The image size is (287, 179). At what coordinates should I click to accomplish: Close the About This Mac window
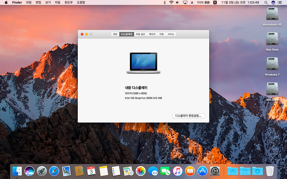[82, 34]
